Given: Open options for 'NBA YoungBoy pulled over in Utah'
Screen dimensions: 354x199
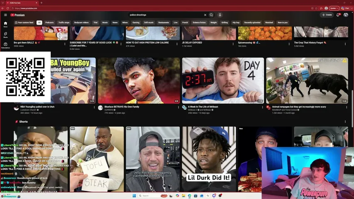Looking at the screenshot, I should pos(94,107).
